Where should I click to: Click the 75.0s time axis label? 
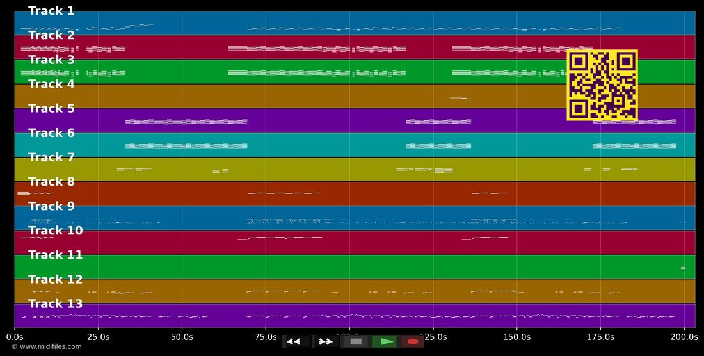266,337
